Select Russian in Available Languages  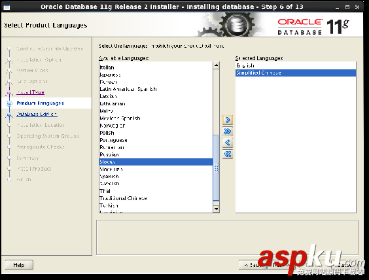156,154
